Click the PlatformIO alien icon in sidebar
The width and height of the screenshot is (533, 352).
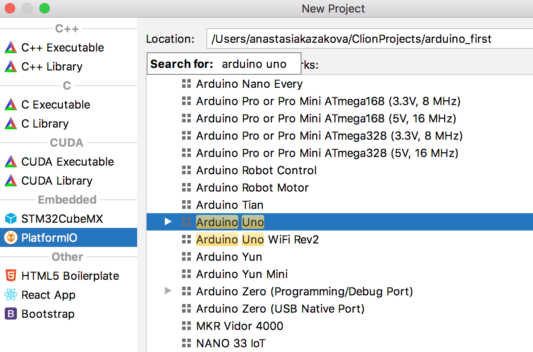click(11, 237)
